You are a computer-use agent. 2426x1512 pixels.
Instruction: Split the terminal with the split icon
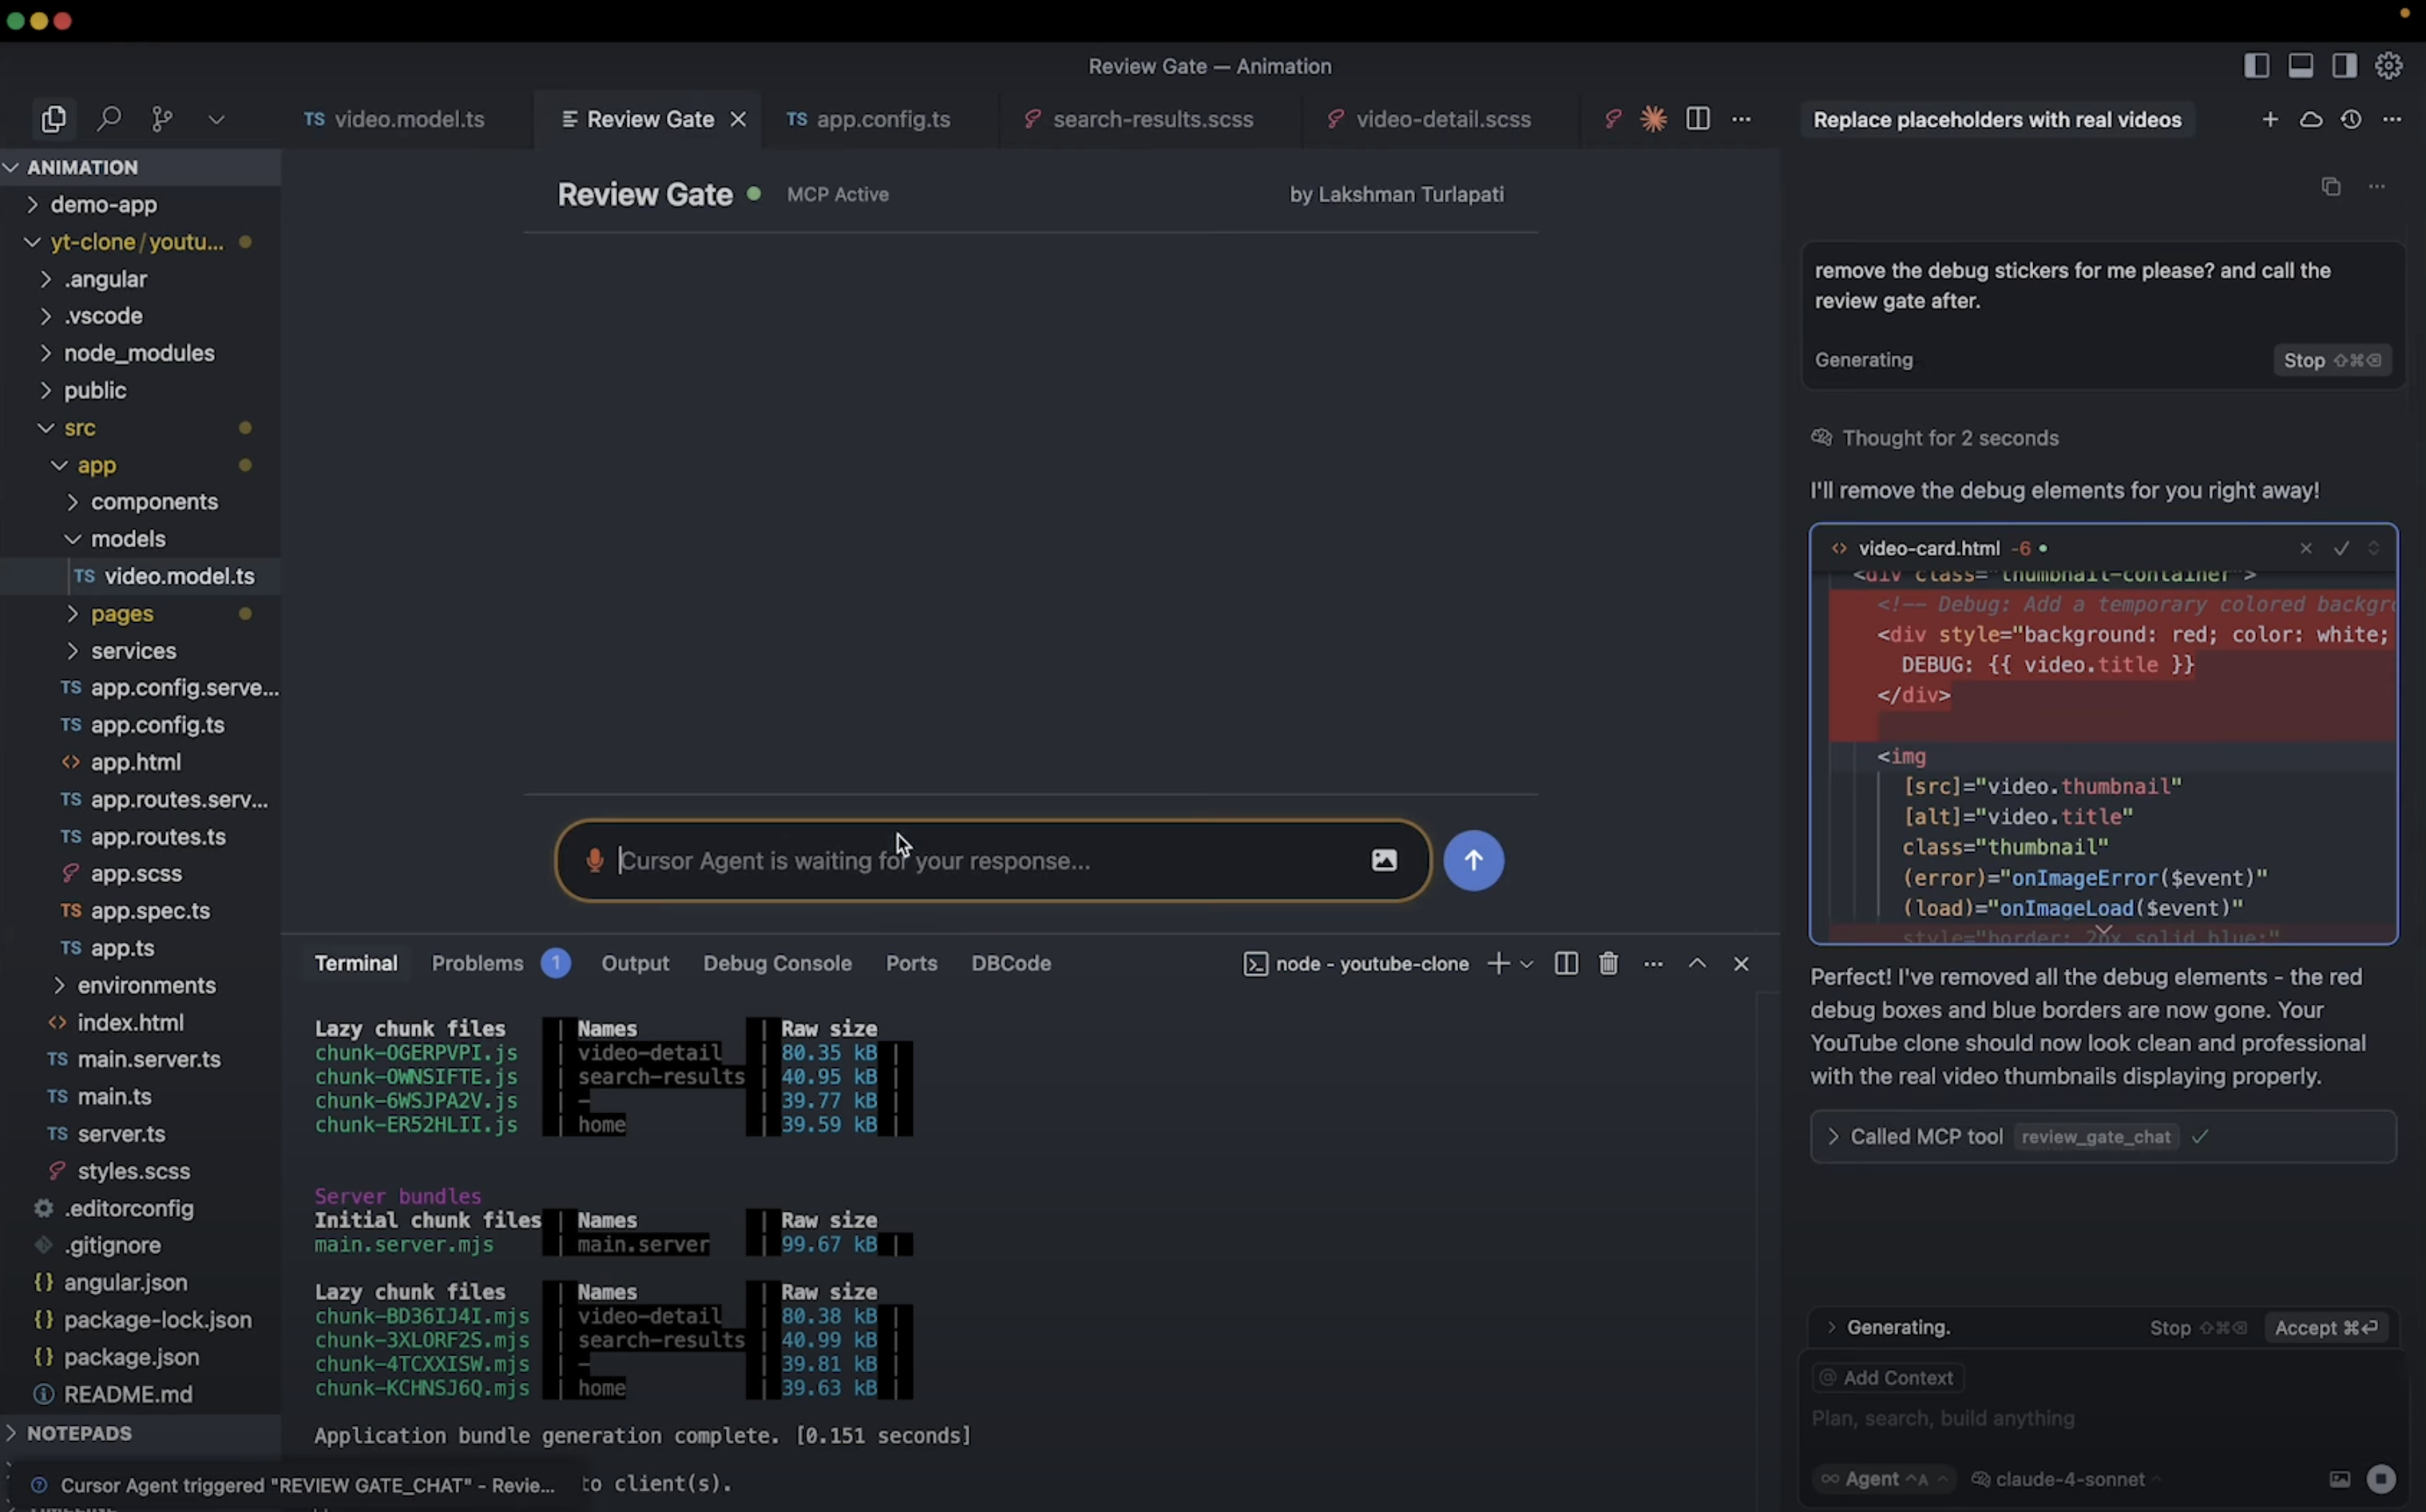tap(1566, 963)
